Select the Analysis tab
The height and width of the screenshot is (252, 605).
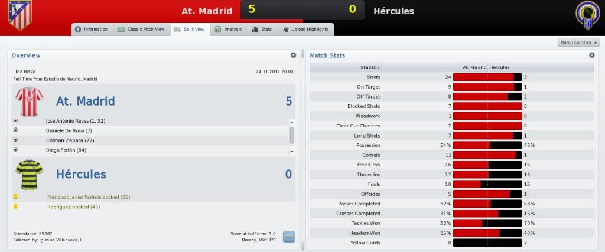point(229,30)
